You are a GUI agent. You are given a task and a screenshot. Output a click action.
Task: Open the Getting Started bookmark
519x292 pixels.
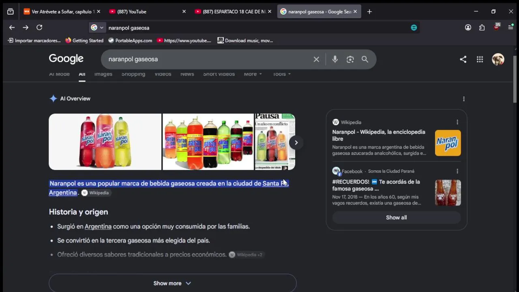pyautogui.click(x=84, y=41)
